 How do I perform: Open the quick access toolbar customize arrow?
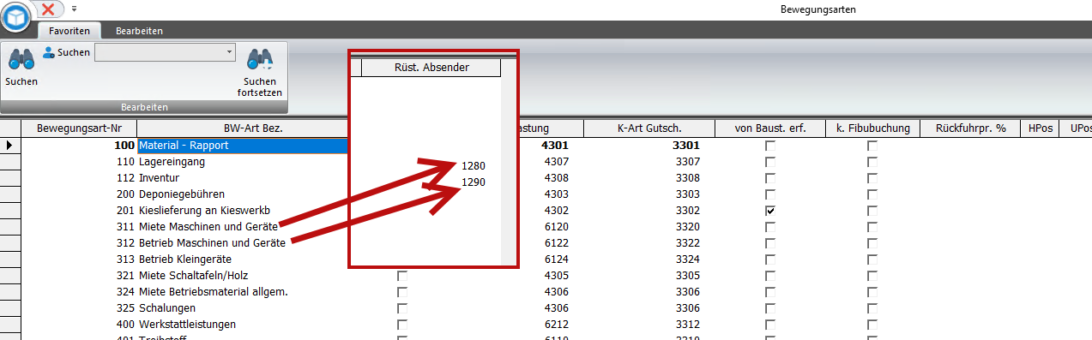click(x=74, y=9)
